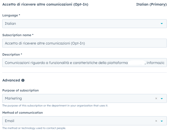Image resolution: width=169 pixels, height=134 pixels.
Task: Click the 'Subscription name *' field label
Action: pos(18,35)
